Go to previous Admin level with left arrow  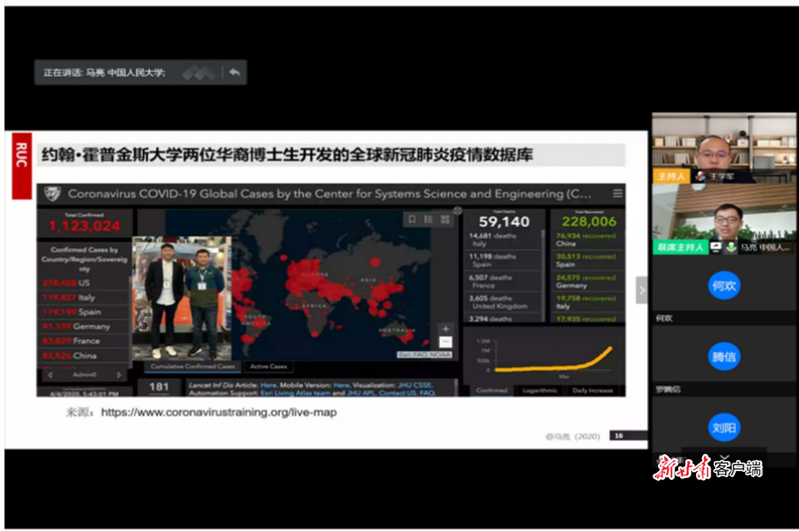51,375
